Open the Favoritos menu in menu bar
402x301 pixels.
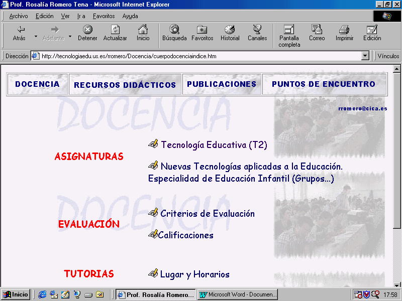[x=104, y=16]
